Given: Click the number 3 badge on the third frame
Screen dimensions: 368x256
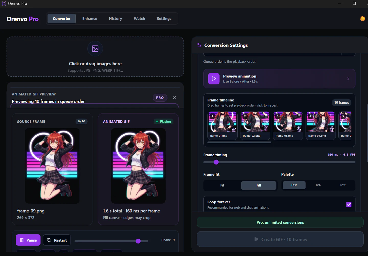Looking at the screenshot, I should click(278, 116).
